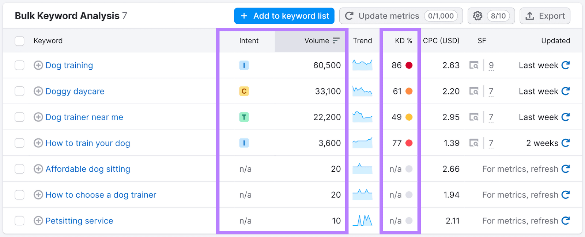This screenshot has height=237, width=585.
Task: Click the Commercial intent badge for Doggy daycare
Action: click(244, 91)
